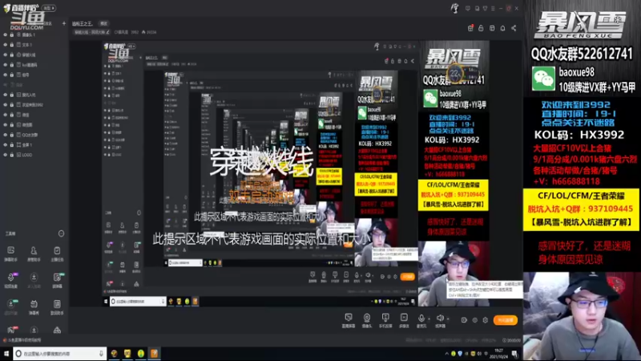Open the 主播任务 tool

(x=57, y=254)
